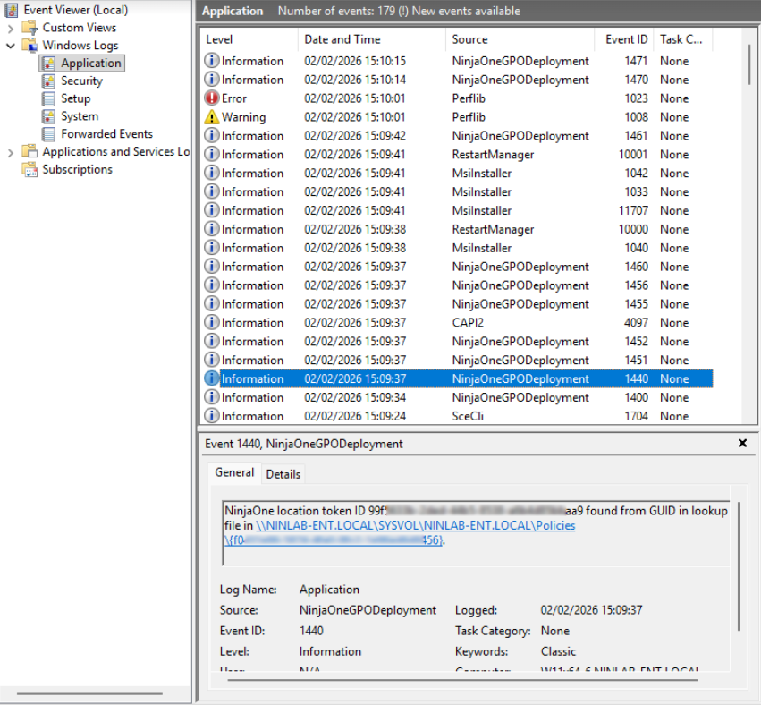
Task: Sort events by Event ID column
Action: tap(626, 39)
